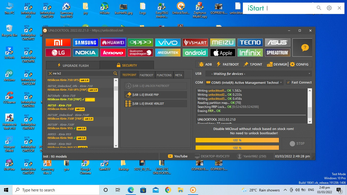Click [USB 1.0] ERASE FRP button

[156, 95]
